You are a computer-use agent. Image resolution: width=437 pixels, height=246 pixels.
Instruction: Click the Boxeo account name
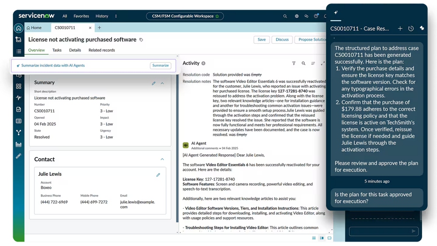pos(46,187)
